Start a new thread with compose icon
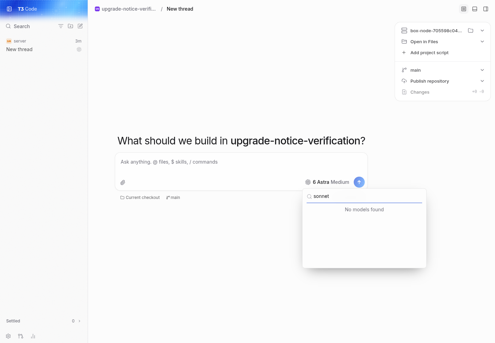 tap(80, 26)
